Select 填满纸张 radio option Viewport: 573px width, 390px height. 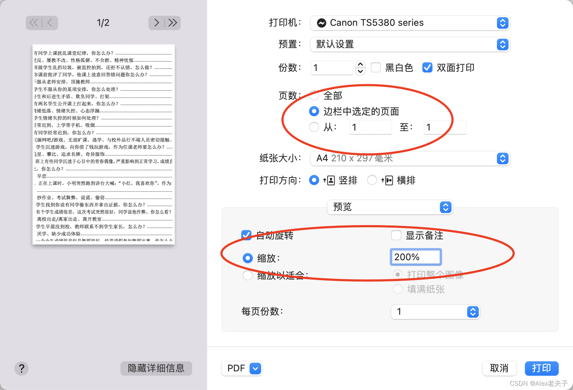398,289
